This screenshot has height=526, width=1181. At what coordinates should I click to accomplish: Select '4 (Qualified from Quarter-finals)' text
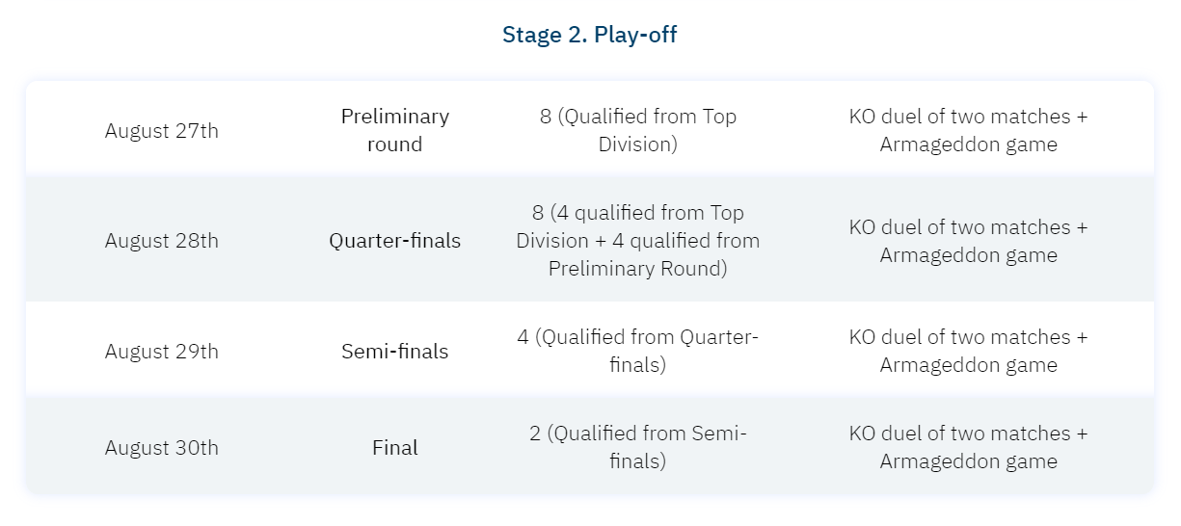tap(637, 351)
